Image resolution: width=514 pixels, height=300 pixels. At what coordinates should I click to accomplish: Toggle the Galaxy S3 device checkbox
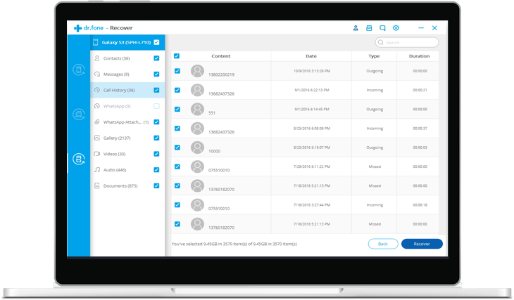point(157,42)
